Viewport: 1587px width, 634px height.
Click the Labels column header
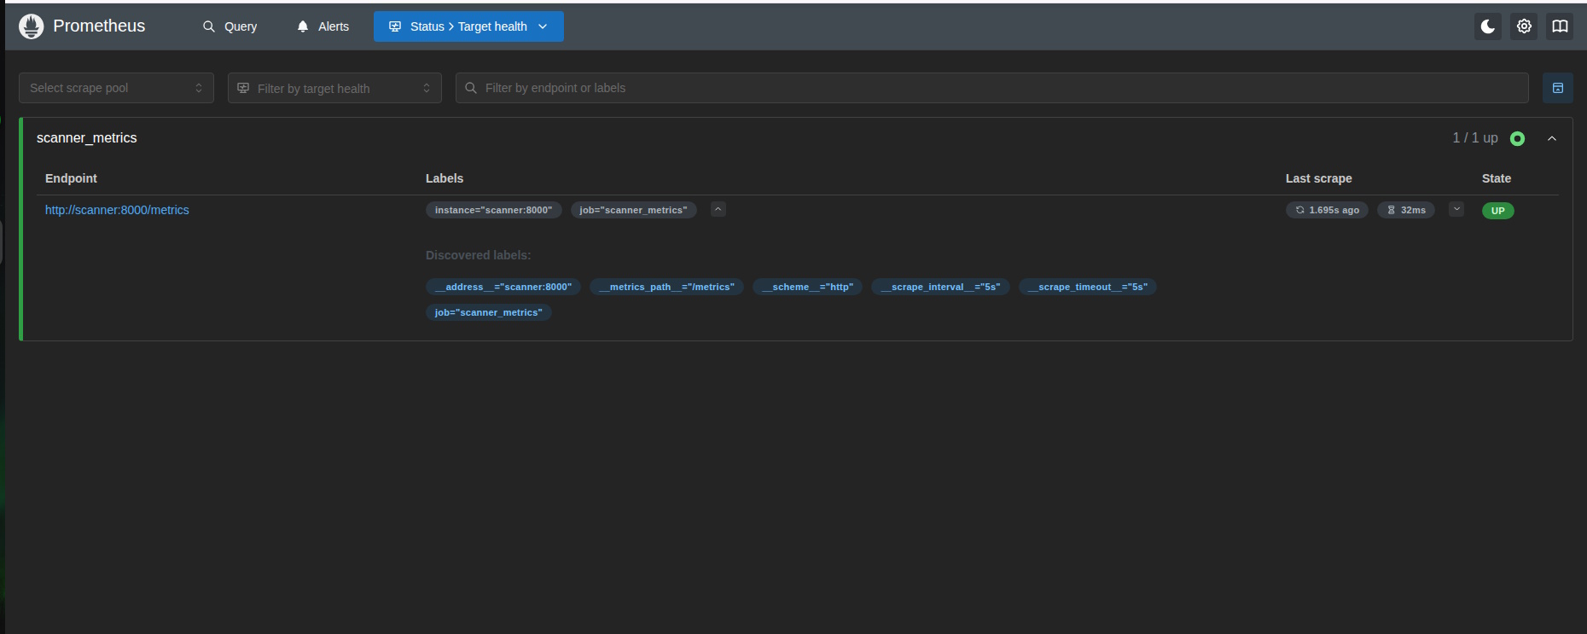(x=445, y=178)
